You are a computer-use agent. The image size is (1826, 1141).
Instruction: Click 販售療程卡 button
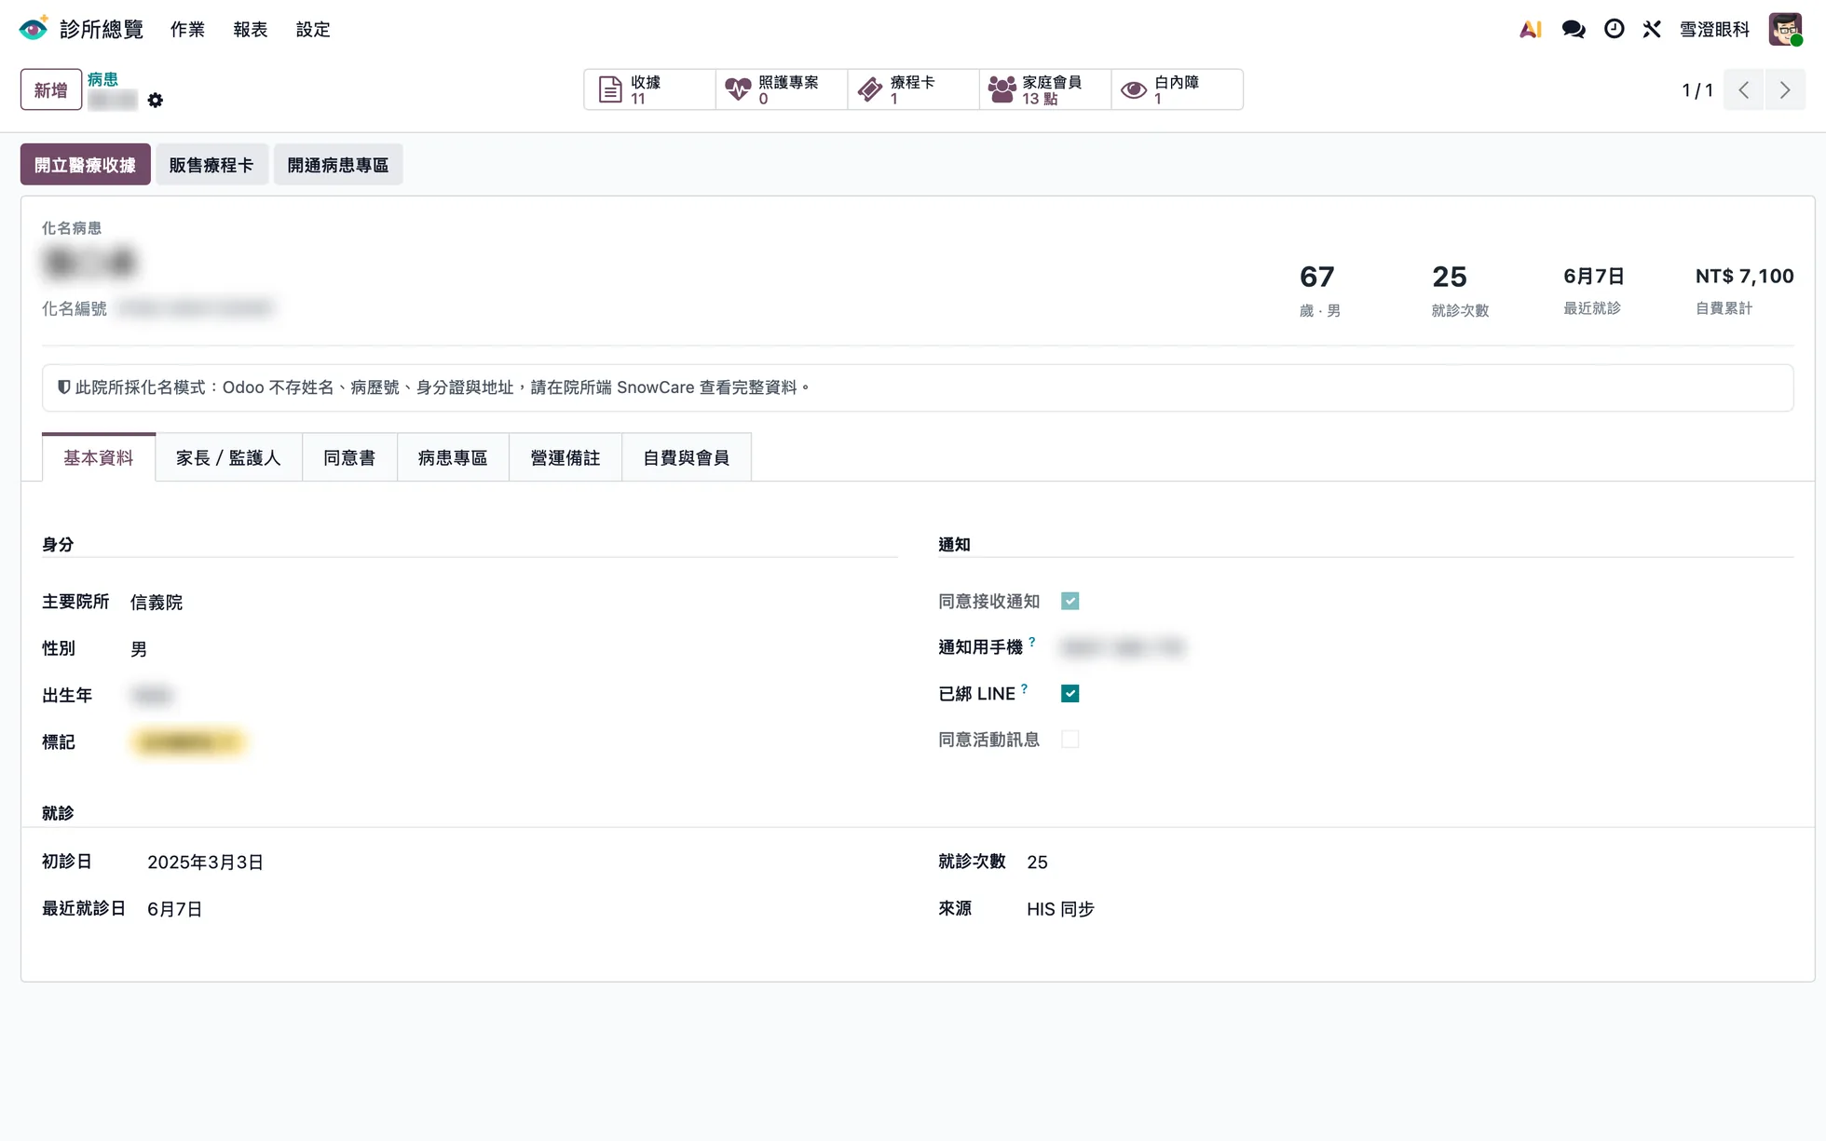point(211,165)
